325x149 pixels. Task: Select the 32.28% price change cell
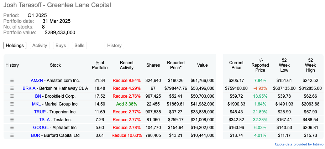[260, 120]
